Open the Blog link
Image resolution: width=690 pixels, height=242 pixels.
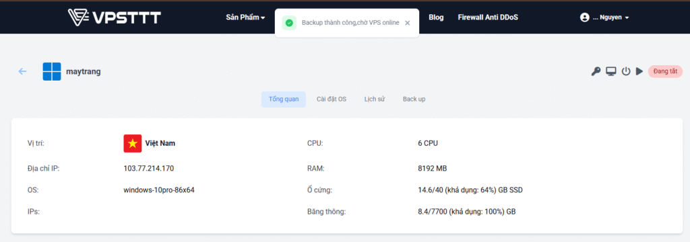(436, 17)
